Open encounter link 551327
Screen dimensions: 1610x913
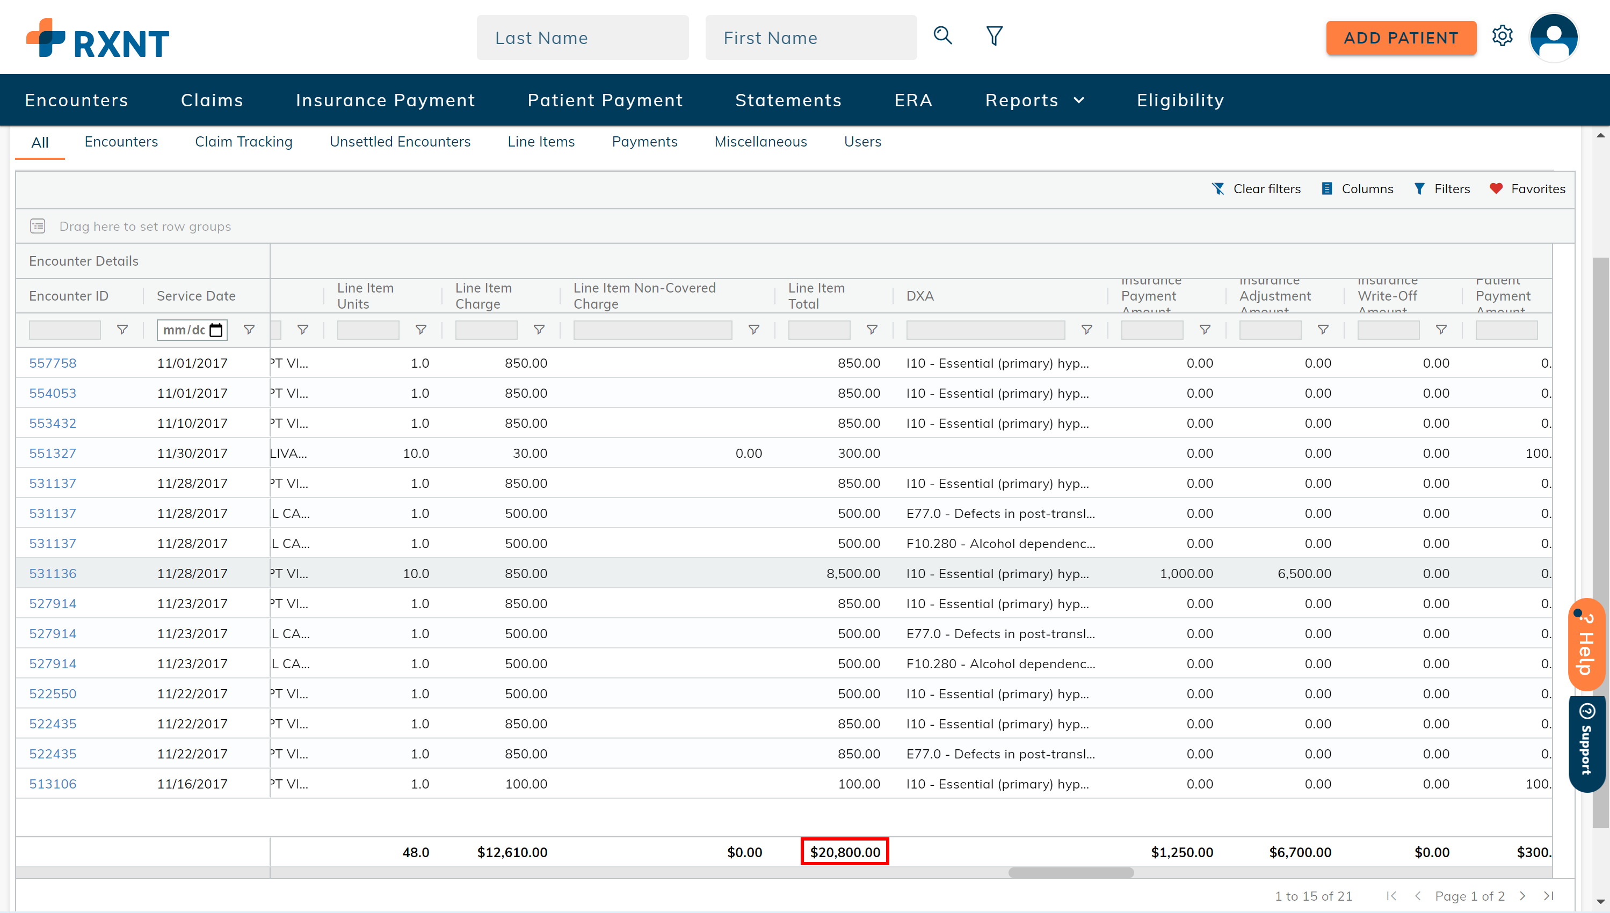pos(53,454)
